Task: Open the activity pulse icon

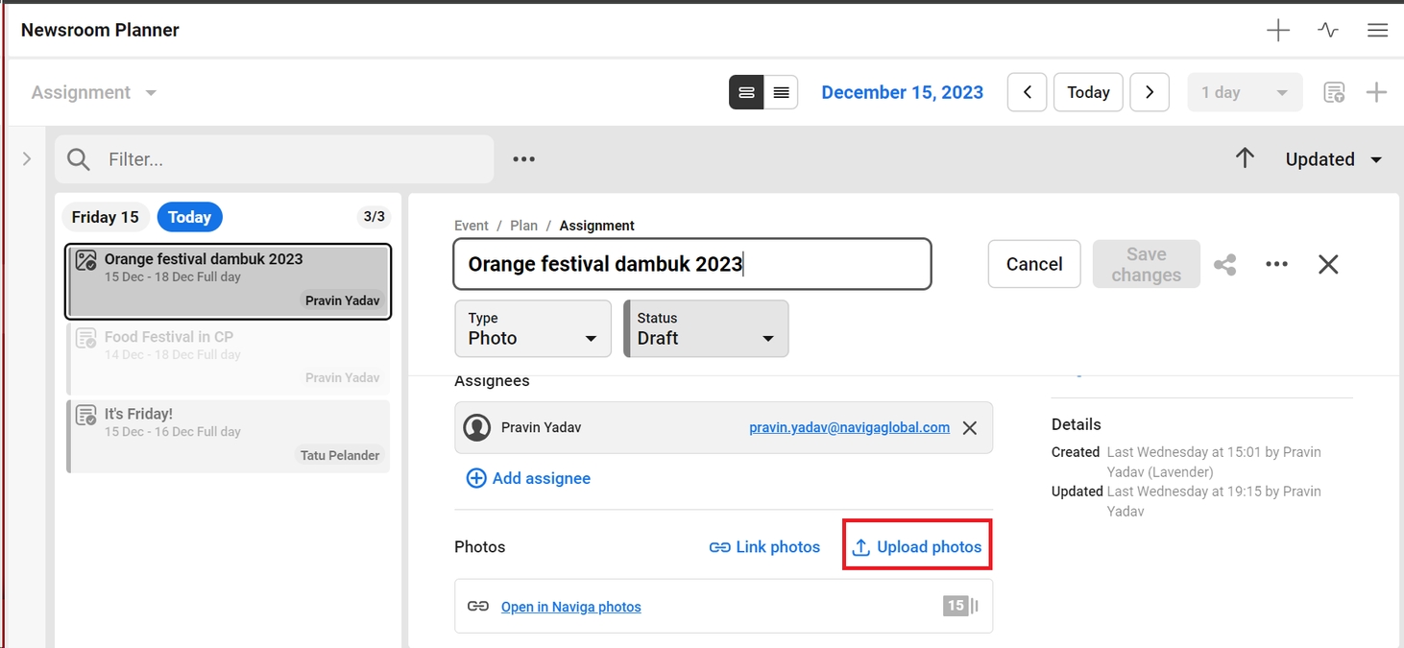Action: (1328, 31)
